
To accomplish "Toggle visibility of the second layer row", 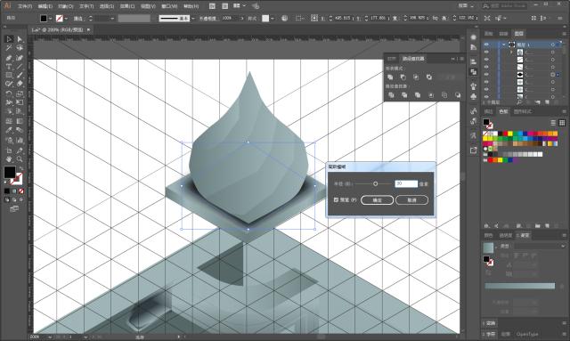I will (x=486, y=52).
